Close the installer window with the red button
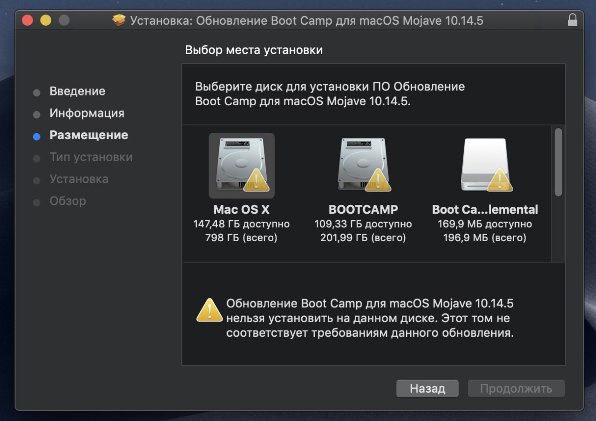This screenshot has width=596, height=421. tap(27, 20)
